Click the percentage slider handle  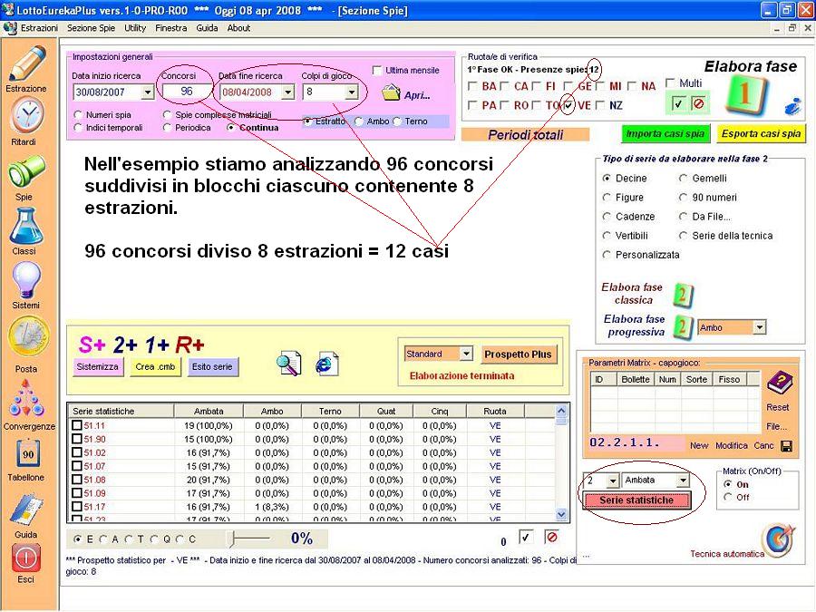coord(233,539)
